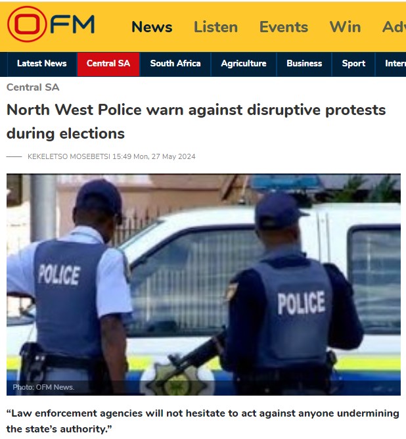Switch to the Business tab

pyautogui.click(x=304, y=64)
